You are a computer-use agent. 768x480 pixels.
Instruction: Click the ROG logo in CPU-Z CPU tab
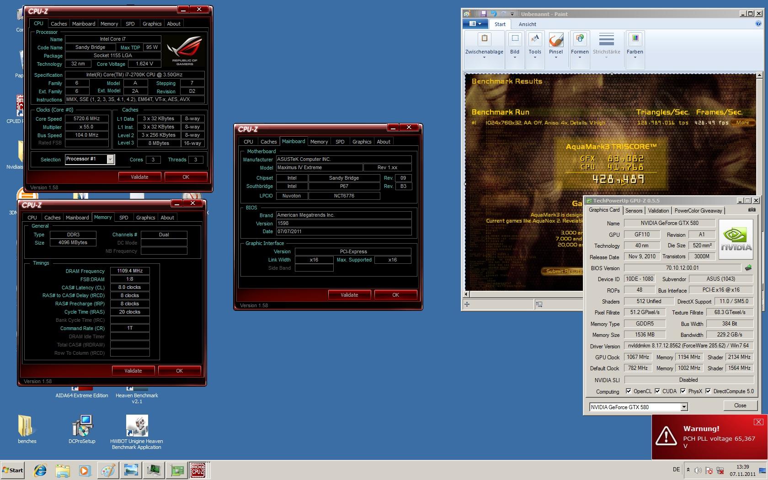[x=185, y=52]
